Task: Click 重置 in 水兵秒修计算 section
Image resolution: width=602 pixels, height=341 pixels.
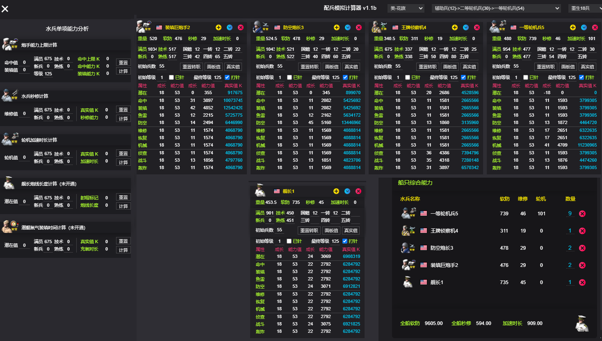Action: coord(123,110)
